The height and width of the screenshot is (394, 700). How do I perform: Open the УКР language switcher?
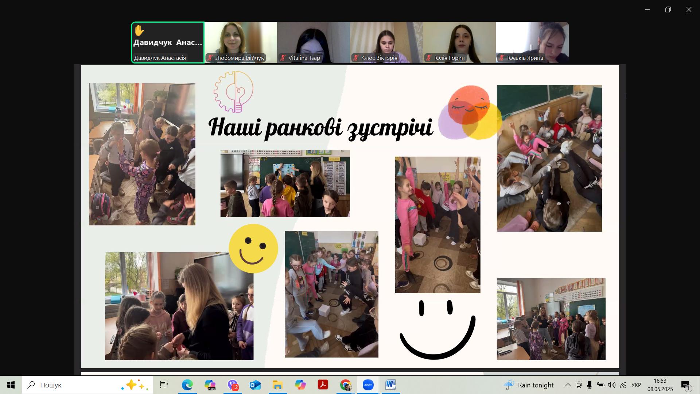635,385
